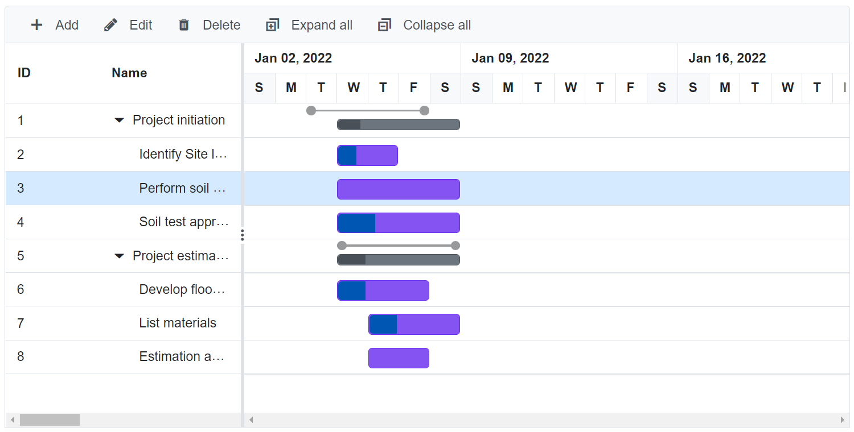Select the Estimation approval row name
The height and width of the screenshot is (432, 854).
click(182, 356)
